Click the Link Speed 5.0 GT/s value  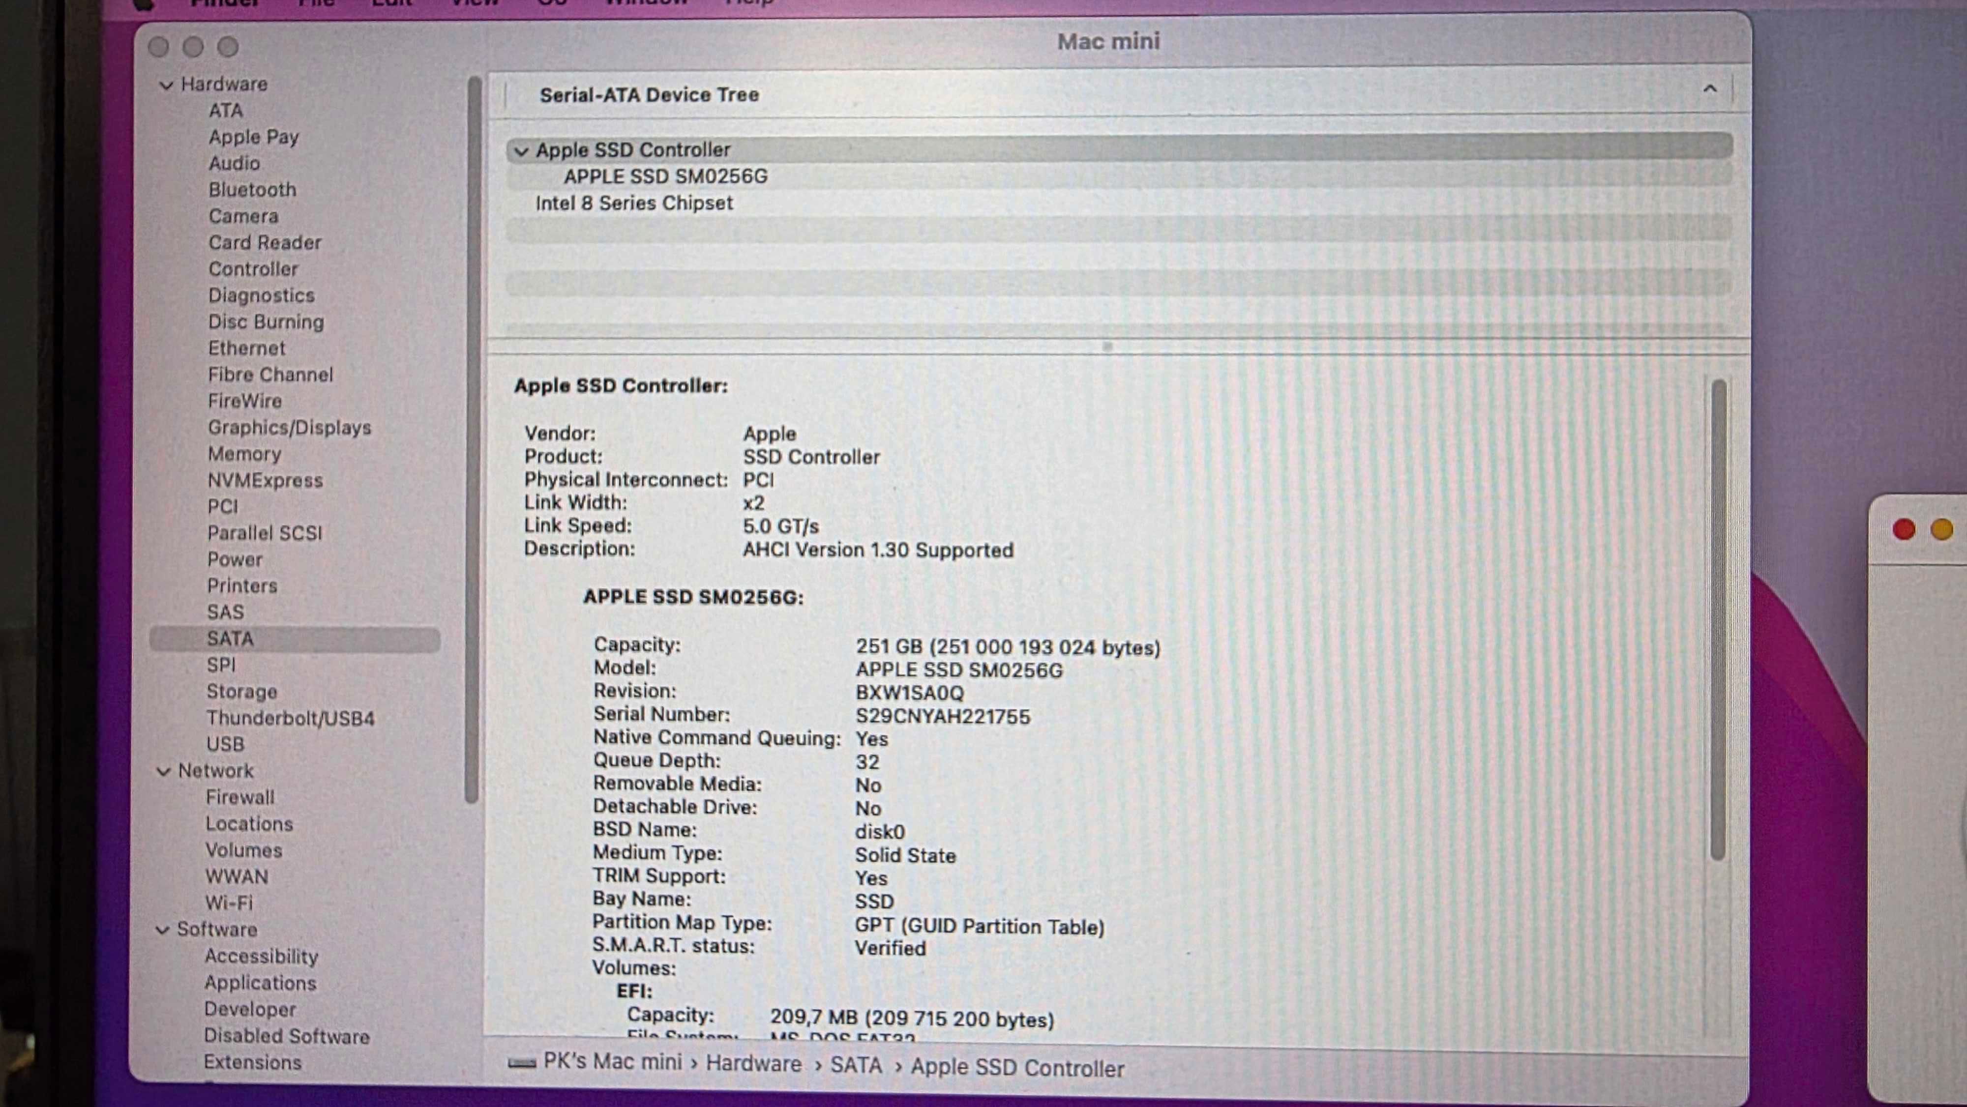780,527
